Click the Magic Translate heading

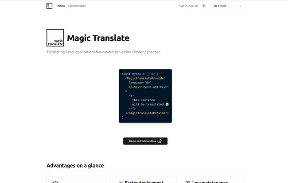coord(98,38)
